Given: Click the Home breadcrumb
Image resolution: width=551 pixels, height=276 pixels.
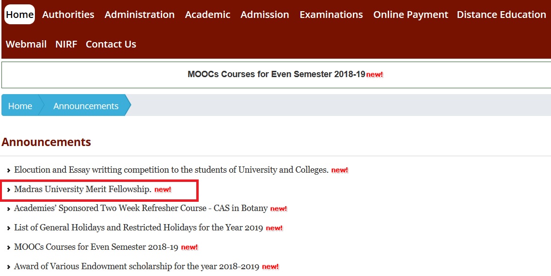Looking at the screenshot, I should (x=20, y=106).
